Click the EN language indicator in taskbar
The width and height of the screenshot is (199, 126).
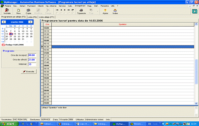[150, 124]
